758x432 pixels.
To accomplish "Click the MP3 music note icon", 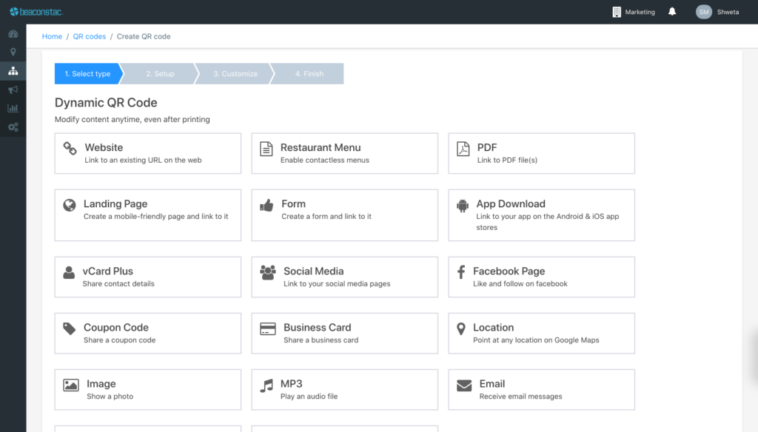I will point(266,385).
